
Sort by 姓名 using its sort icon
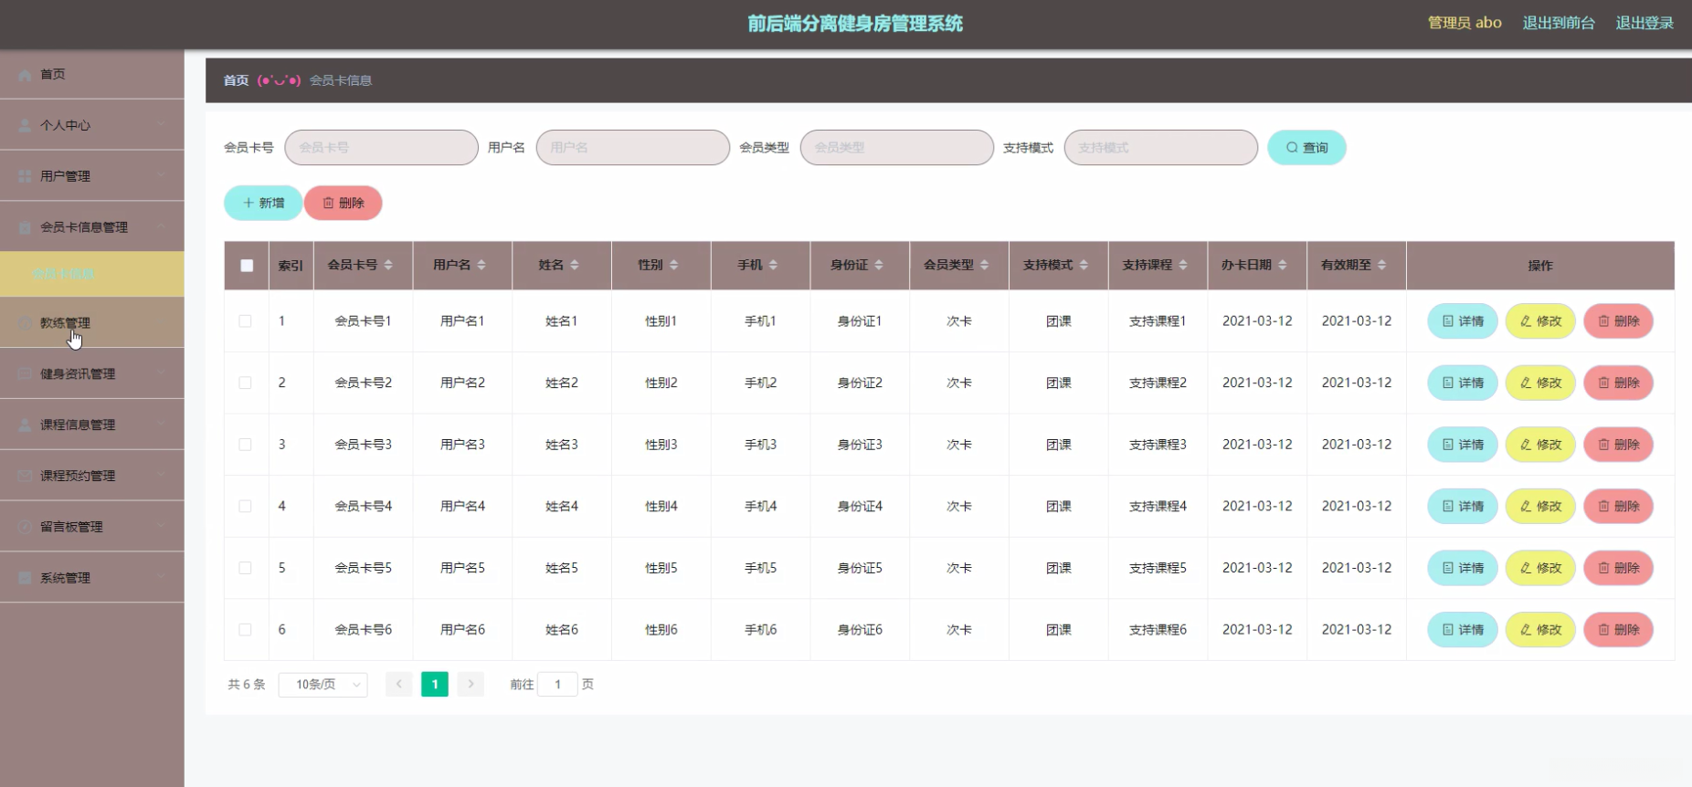pos(575,265)
